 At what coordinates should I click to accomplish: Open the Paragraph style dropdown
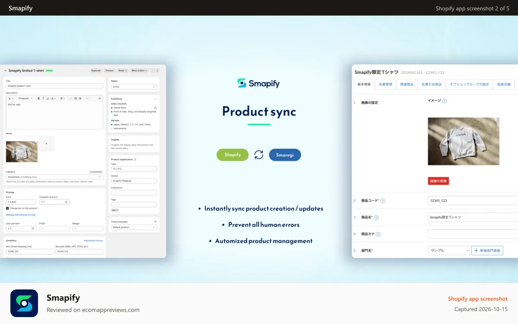click(x=25, y=98)
